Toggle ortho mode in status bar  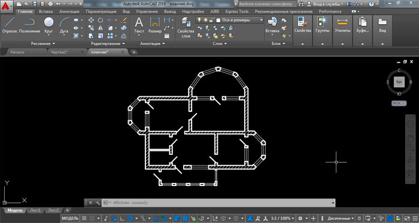coord(122,218)
